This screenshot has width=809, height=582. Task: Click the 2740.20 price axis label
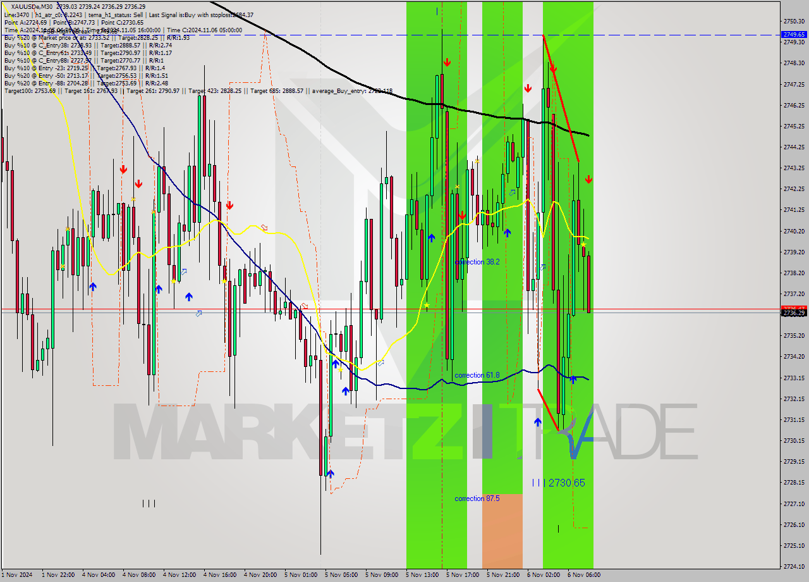(x=794, y=231)
